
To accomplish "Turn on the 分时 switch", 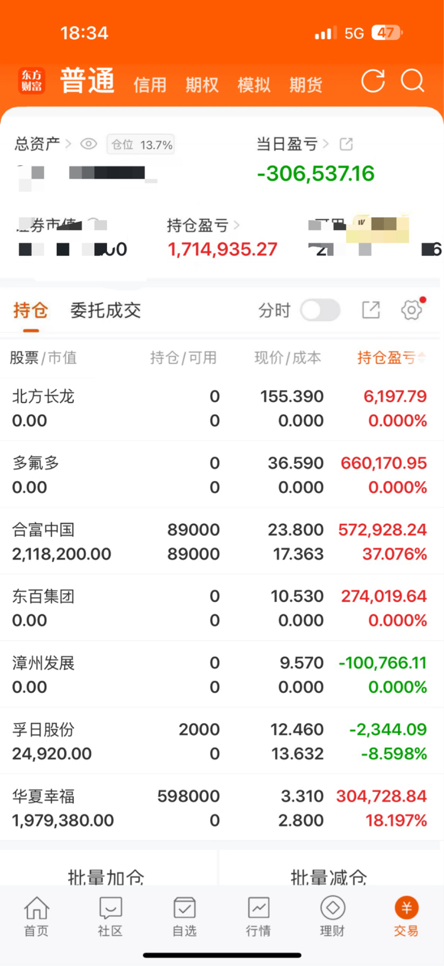I will point(320,310).
